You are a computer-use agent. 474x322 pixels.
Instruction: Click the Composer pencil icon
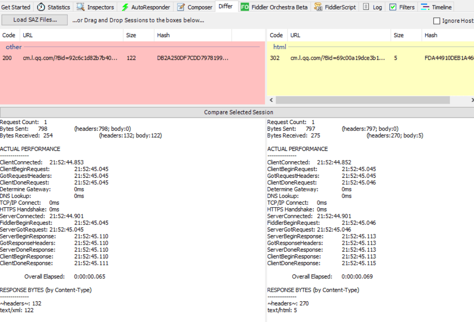click(x=181, y=7)
